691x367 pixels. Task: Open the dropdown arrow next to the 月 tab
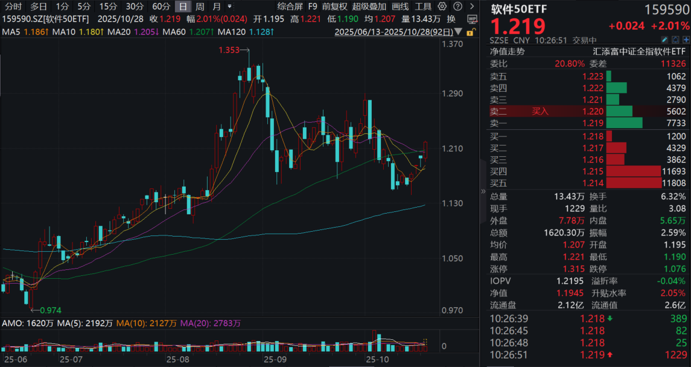tap(229, 6)
